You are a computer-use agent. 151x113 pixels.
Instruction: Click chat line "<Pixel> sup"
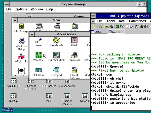(101, 75)
